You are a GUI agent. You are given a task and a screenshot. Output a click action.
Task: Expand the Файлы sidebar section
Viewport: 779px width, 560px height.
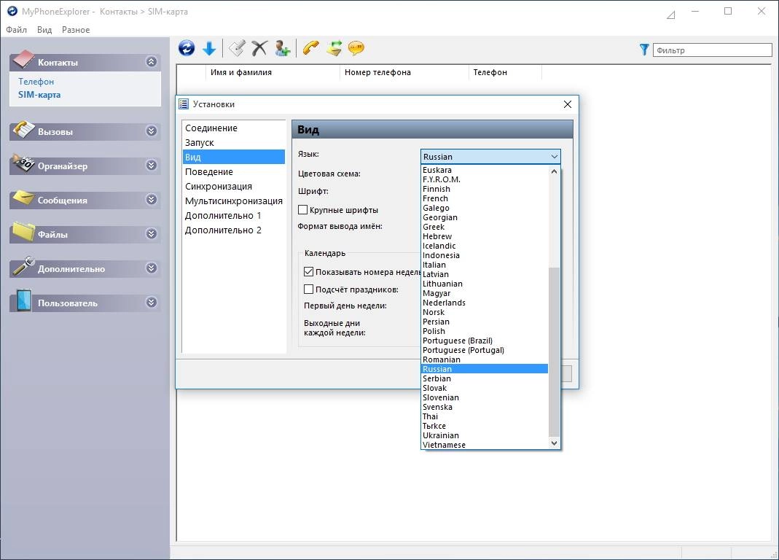tap(152, 234)
